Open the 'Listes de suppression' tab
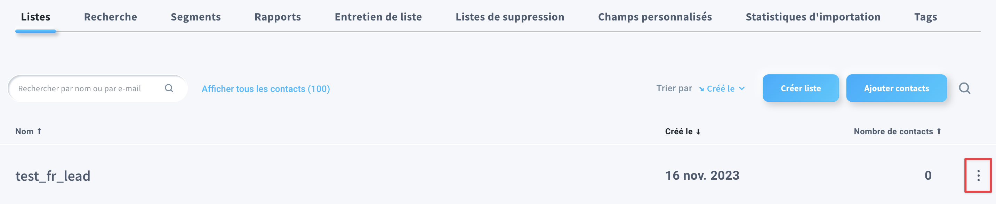This screenshot has height=204, width=996. pyautogui.click(x=509, y=17)
